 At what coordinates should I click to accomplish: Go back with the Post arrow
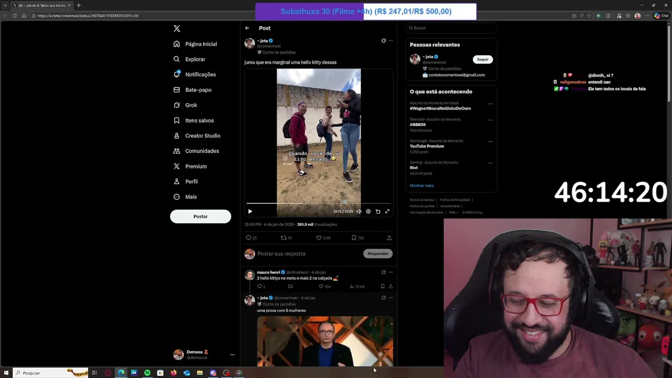[247, 28]
